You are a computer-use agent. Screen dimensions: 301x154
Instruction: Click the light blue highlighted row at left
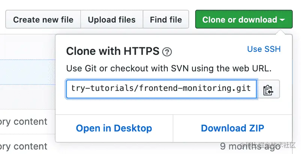point(26,71)
